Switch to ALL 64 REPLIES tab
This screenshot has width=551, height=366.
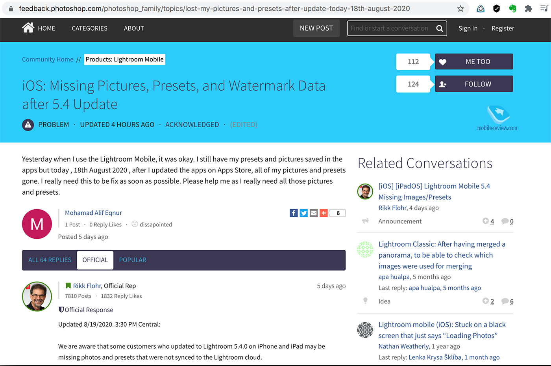point(50,260)
